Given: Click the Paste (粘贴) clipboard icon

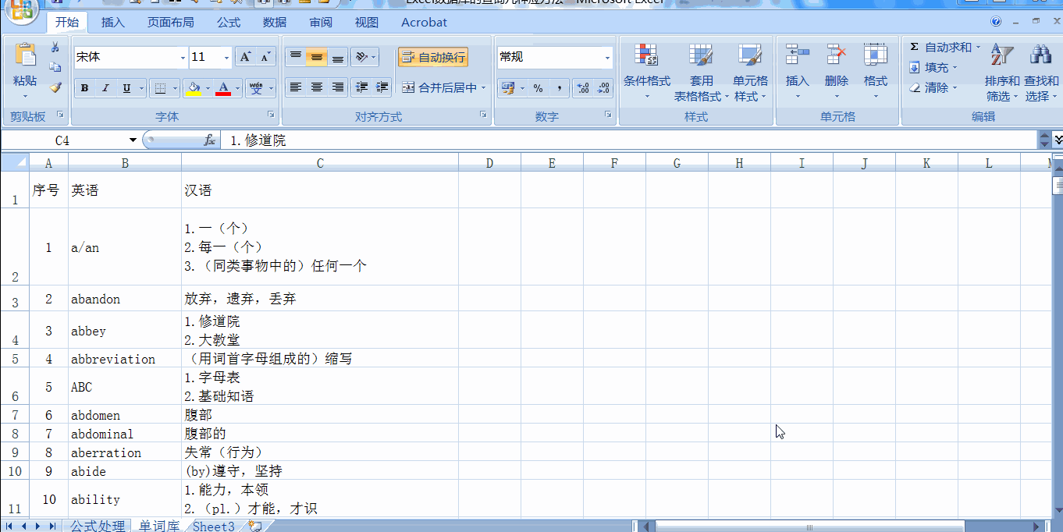Looking at the screenshot, I should [25, 55].
